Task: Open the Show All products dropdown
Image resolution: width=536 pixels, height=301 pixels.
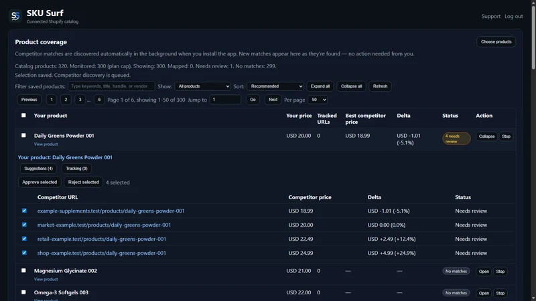Action: (203, 86)
